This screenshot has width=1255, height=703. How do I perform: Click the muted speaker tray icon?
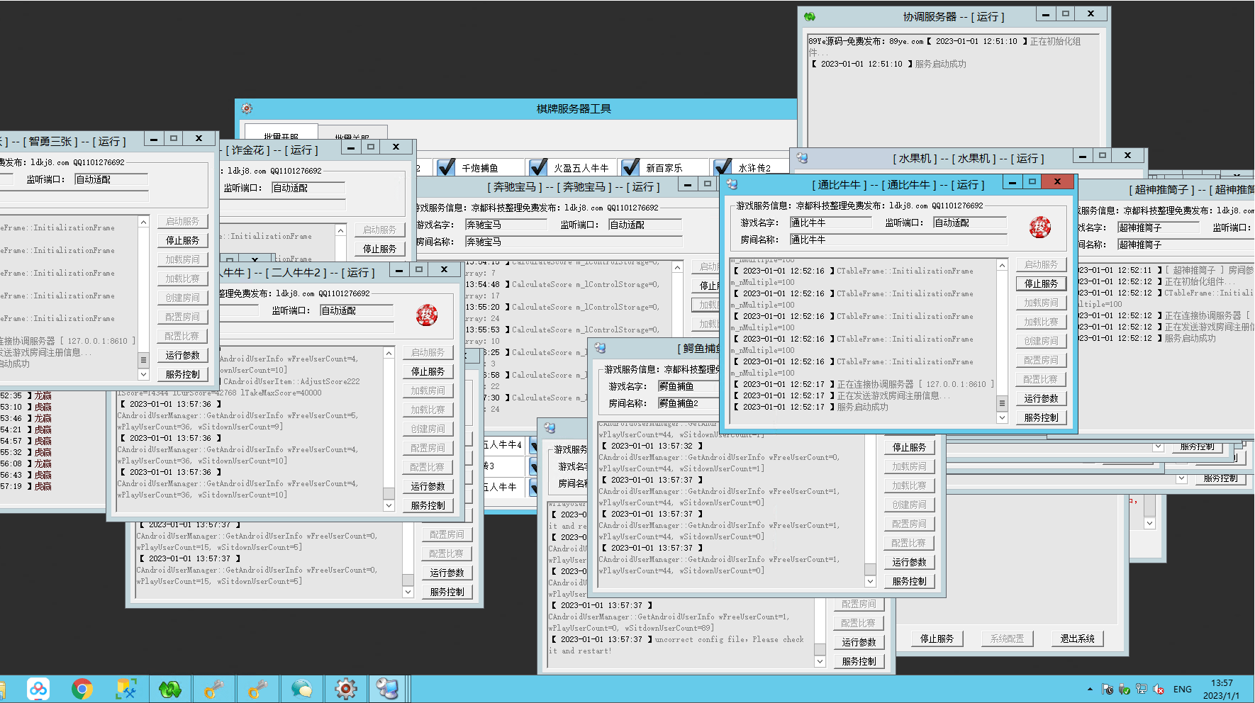pyautogui.click(x=1159, y=689)
